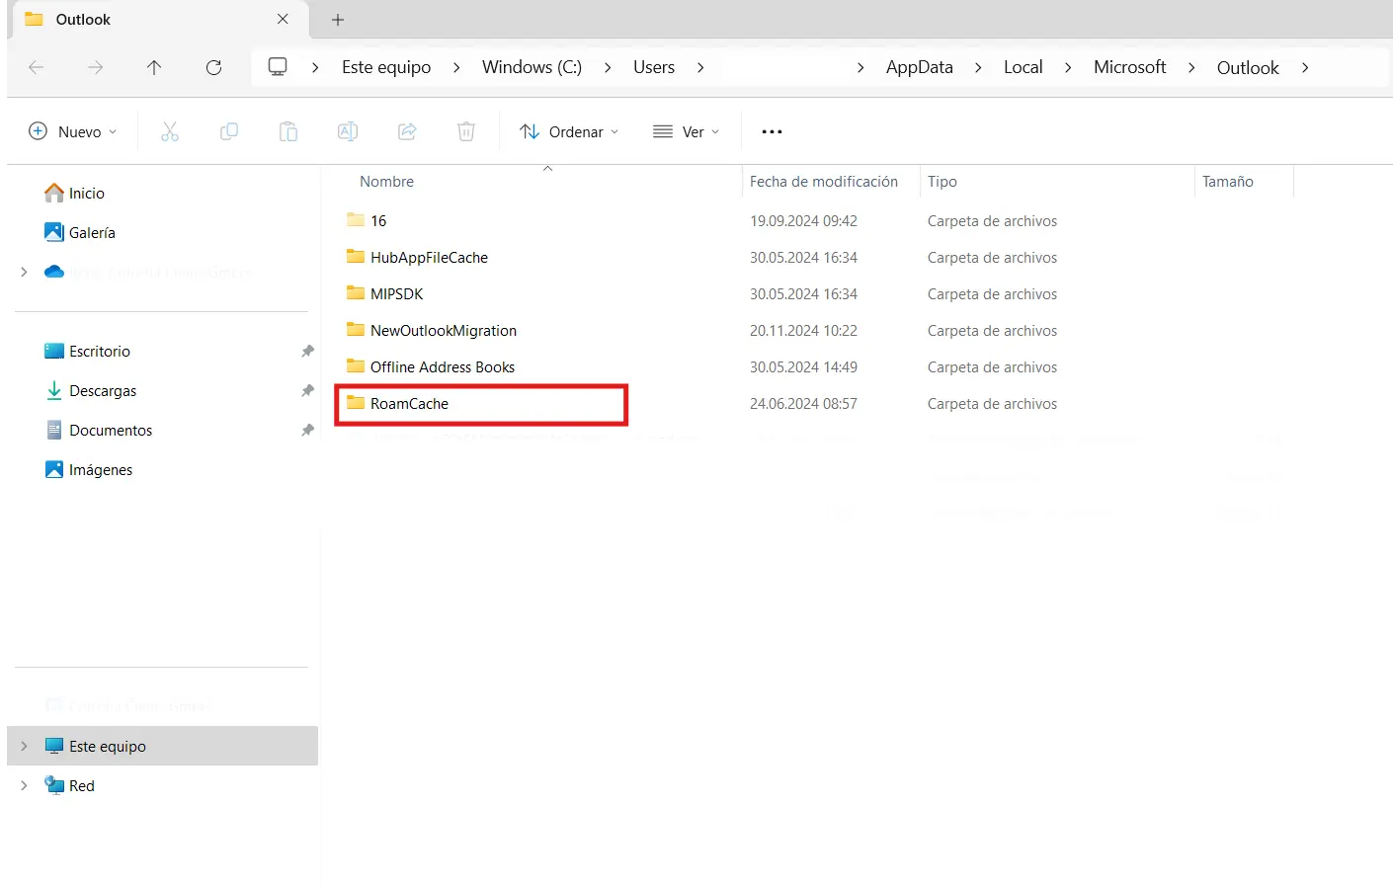Rename the selected item via toolbar icon
This screenshot has width=1393, height=886.
[348, 131]
